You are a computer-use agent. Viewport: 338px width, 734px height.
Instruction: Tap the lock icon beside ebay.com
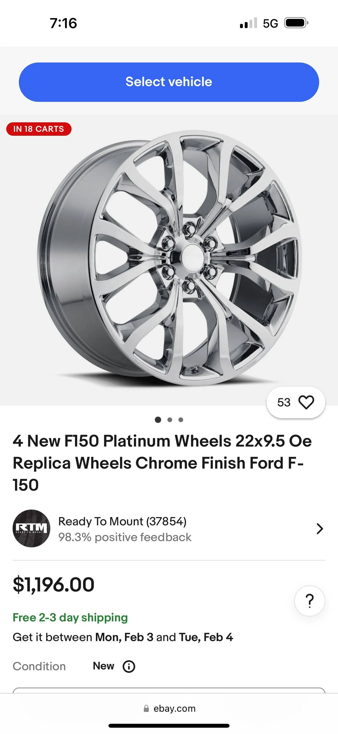pos(146,708)
